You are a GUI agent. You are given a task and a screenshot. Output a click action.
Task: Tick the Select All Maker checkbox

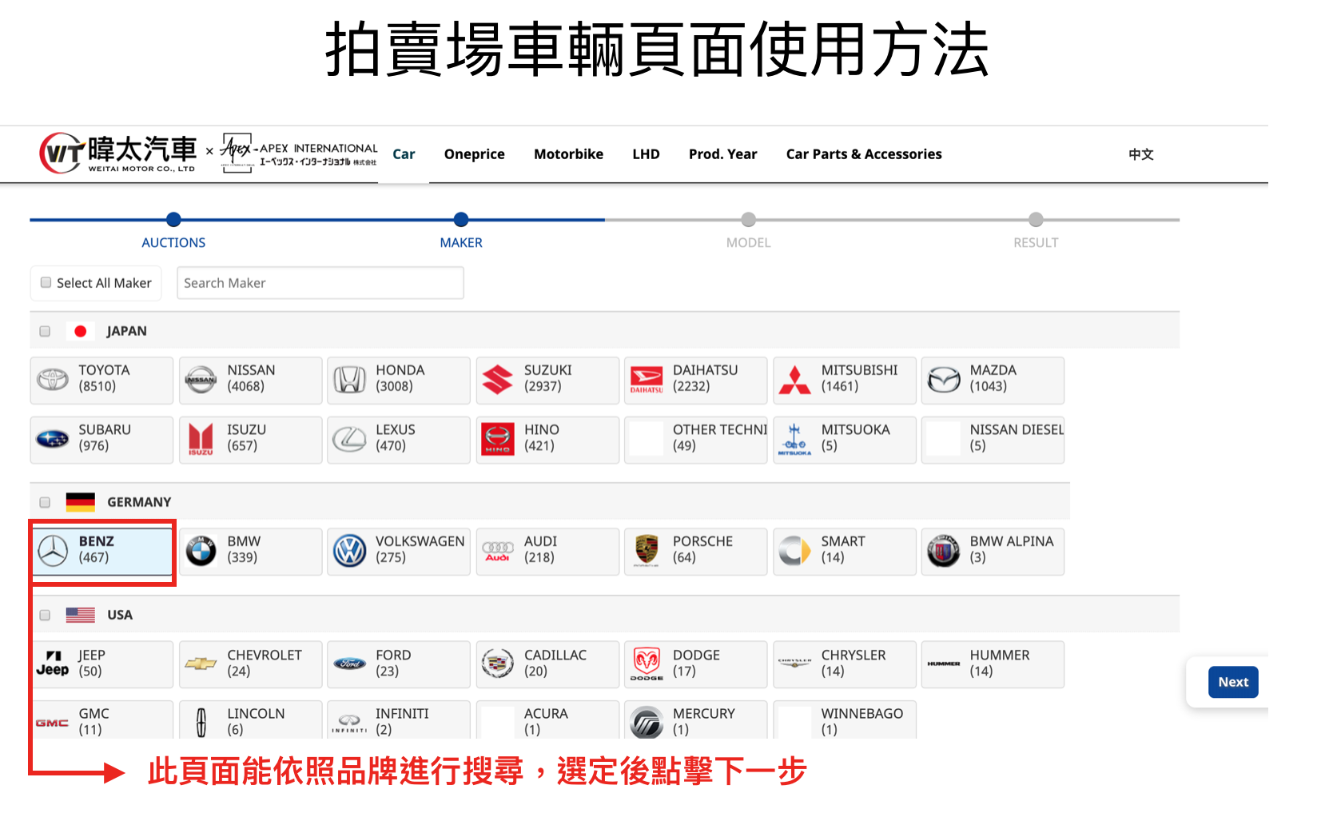click(46, 282)
